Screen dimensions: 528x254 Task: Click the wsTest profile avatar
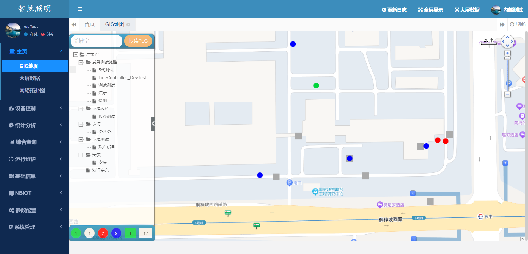[x=13, y=30]
